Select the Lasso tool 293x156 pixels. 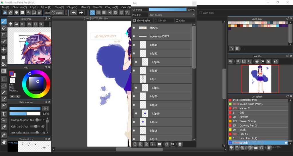click(x=3, y=86)
